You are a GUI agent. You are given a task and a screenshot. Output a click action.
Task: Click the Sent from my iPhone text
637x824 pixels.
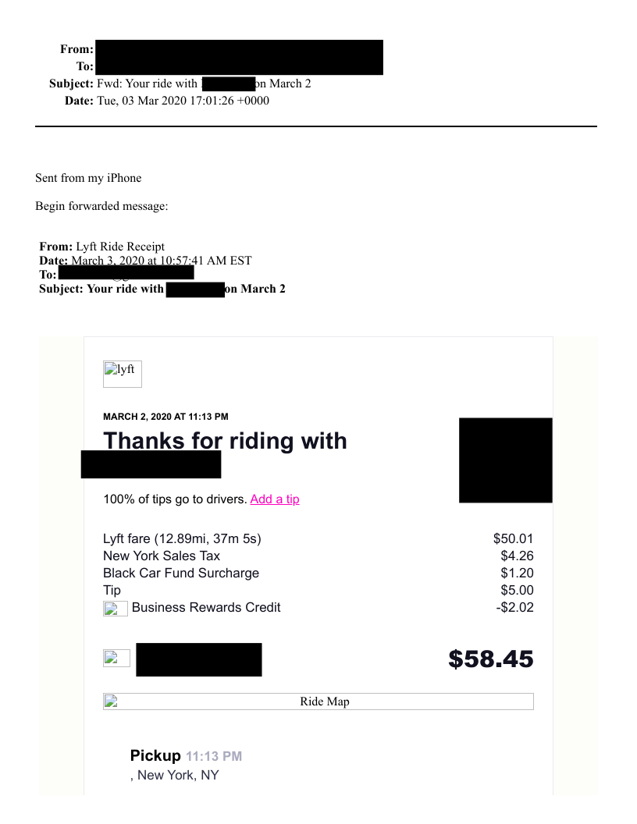[88, 178]
